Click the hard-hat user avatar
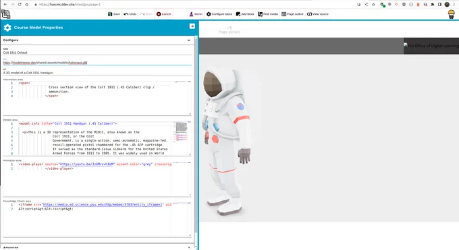 point(452,14)
